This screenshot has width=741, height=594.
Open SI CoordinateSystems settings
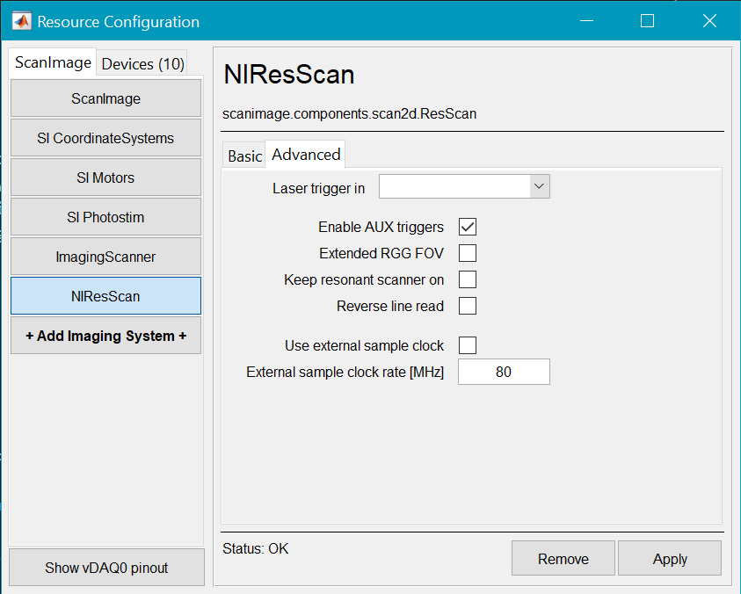tap(106, 138)
